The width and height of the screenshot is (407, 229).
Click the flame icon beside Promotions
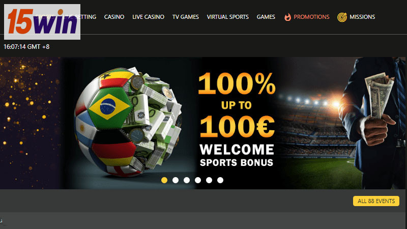pos(287,17)
